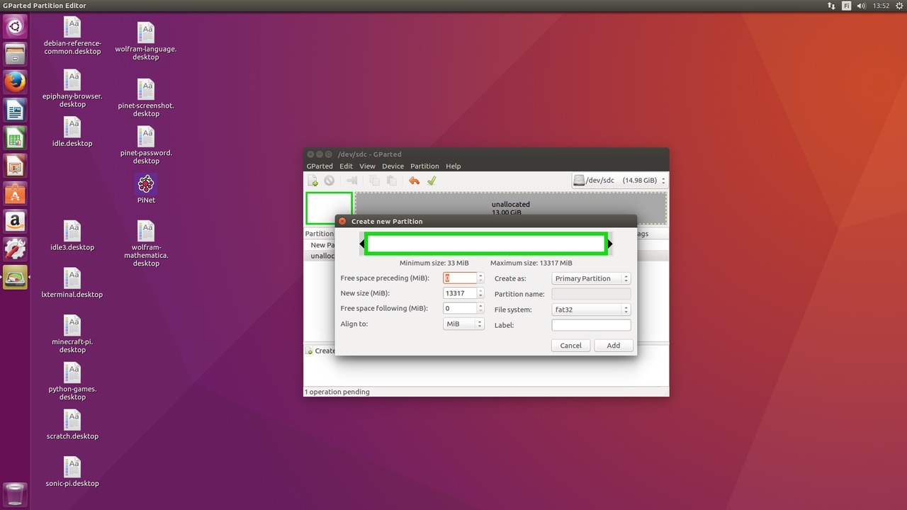The image size is (907, 510).
Task: Click the Cancel button
Action: coord(570,345)
